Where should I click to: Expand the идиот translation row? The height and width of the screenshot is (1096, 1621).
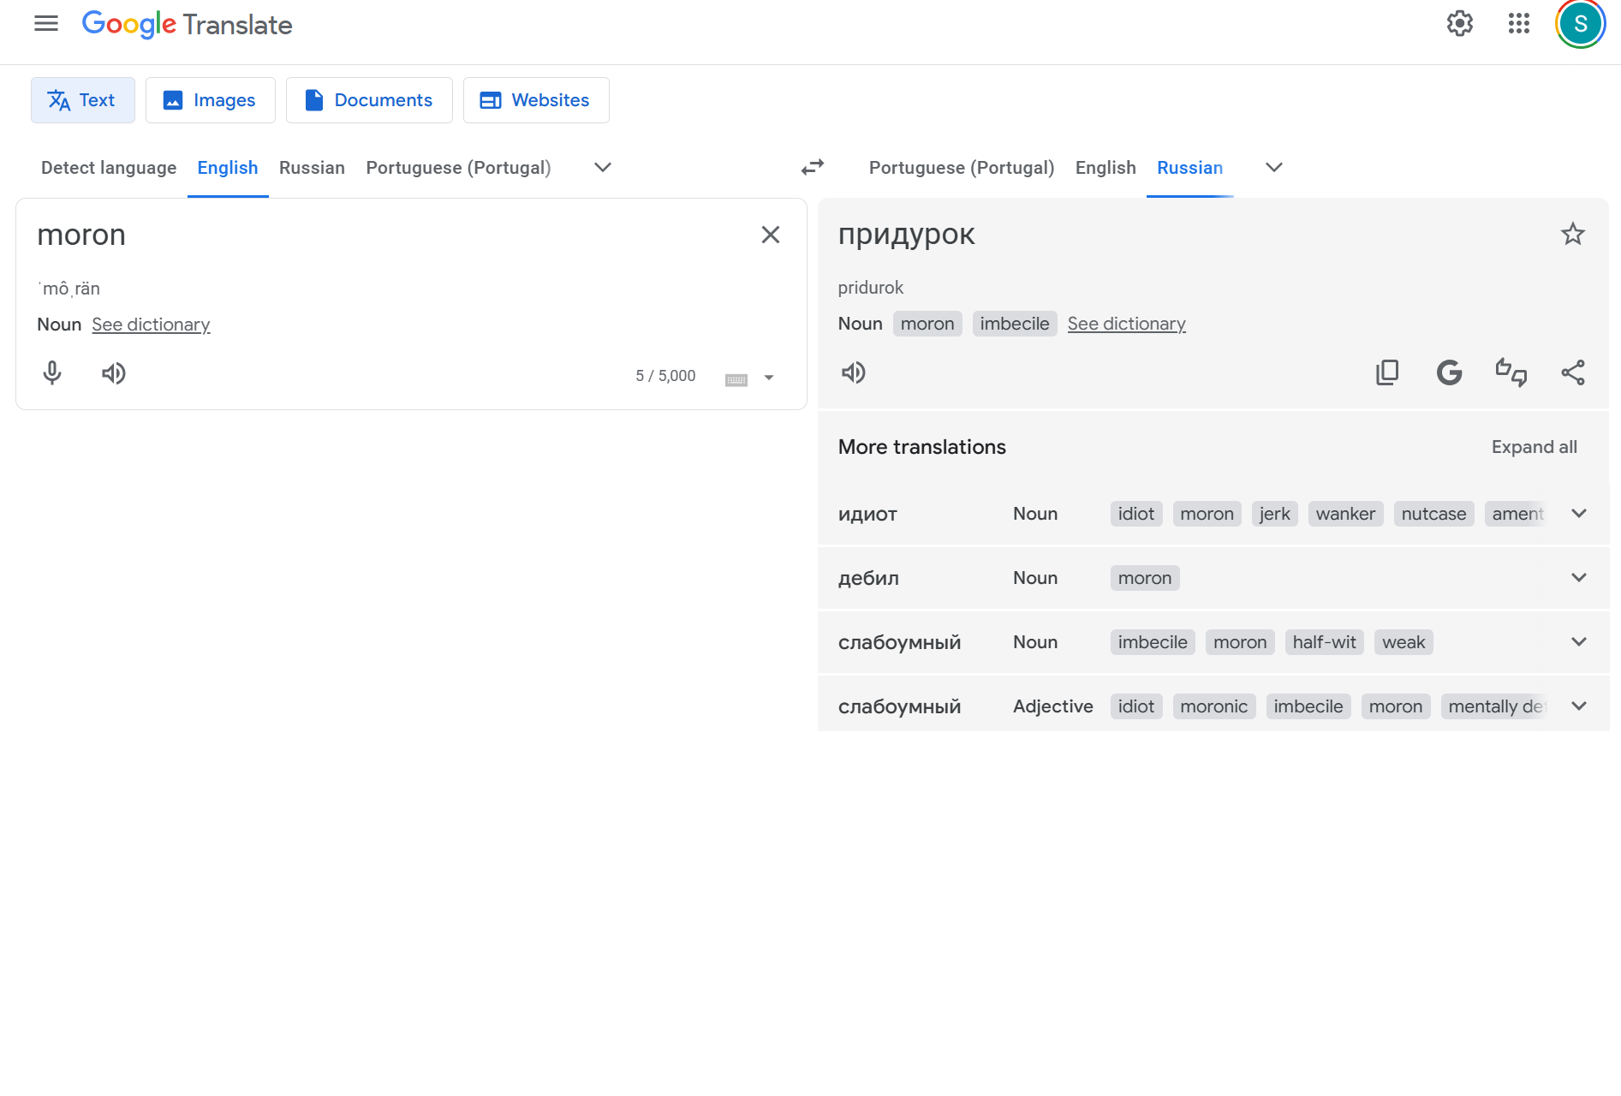(x=1579, y=514)
